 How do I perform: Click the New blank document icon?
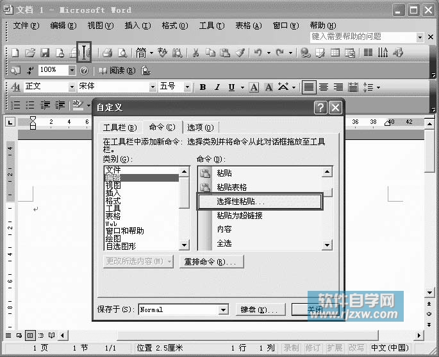tap(15, 53)
